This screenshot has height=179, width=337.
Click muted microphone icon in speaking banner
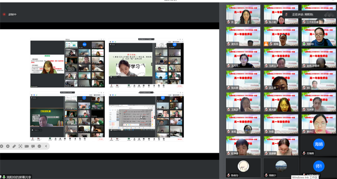pyautogui.click(x=286, y=14)
